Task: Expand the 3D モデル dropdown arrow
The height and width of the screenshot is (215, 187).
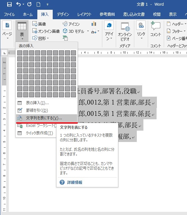Action: [88, 31]
